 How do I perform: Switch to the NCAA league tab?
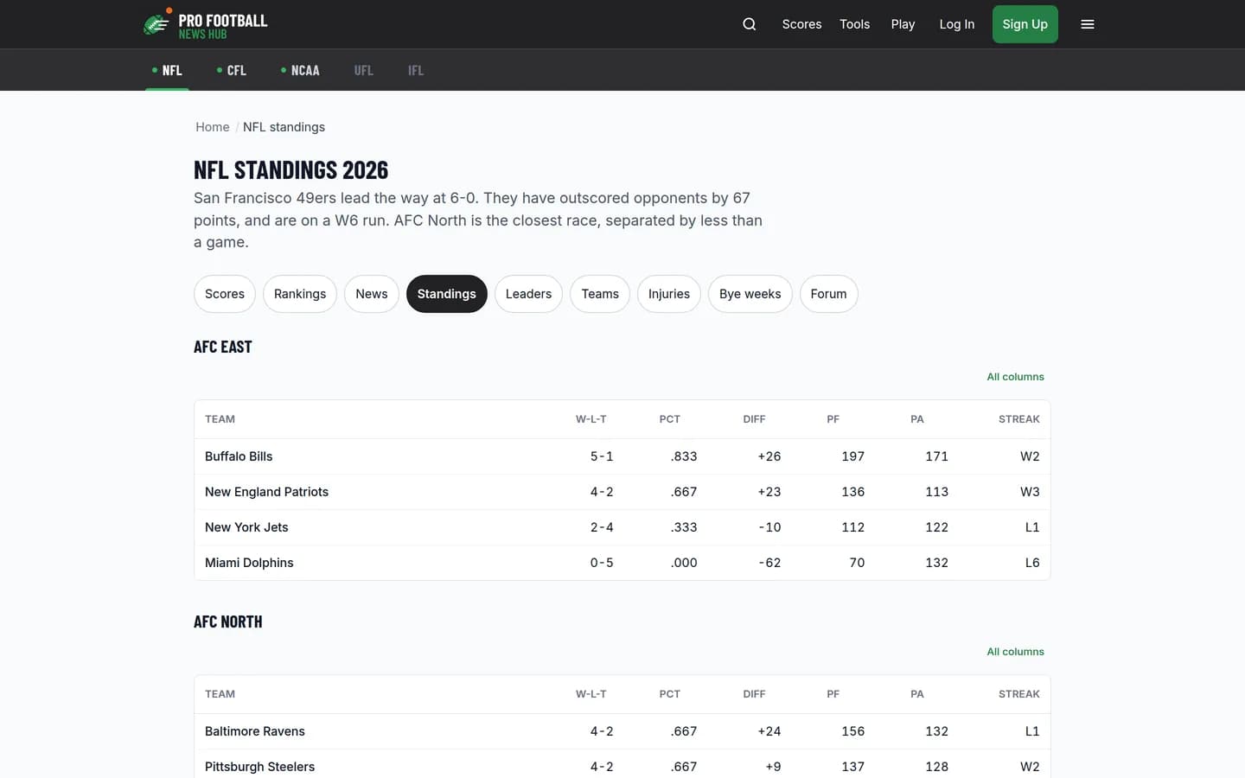[300, 70]
